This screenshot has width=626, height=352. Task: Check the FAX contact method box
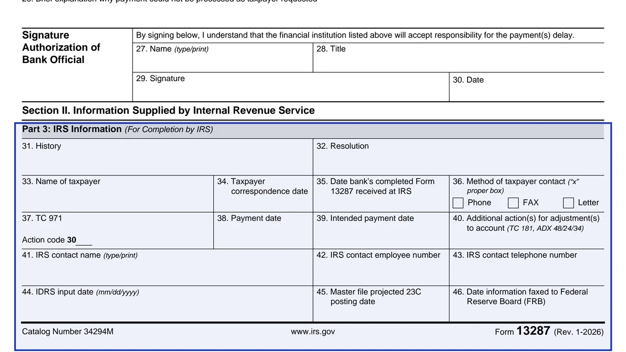click(513, 203)
